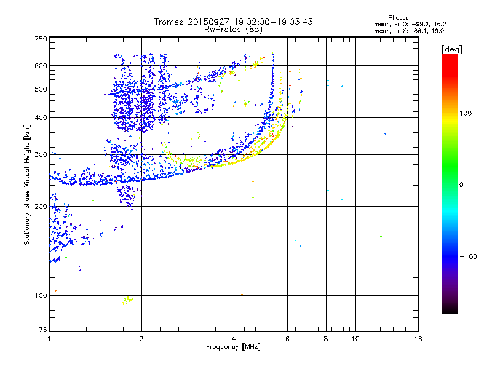
Task: Click the x-axis tick label '1'
Action: 49,339
